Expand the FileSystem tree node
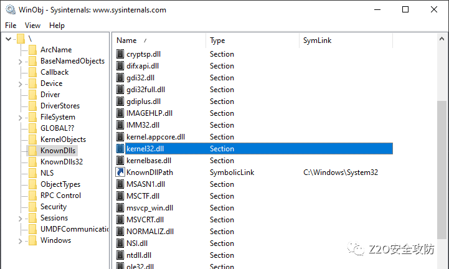This screenshot has height=269, width=449. [x=21, y=117]
